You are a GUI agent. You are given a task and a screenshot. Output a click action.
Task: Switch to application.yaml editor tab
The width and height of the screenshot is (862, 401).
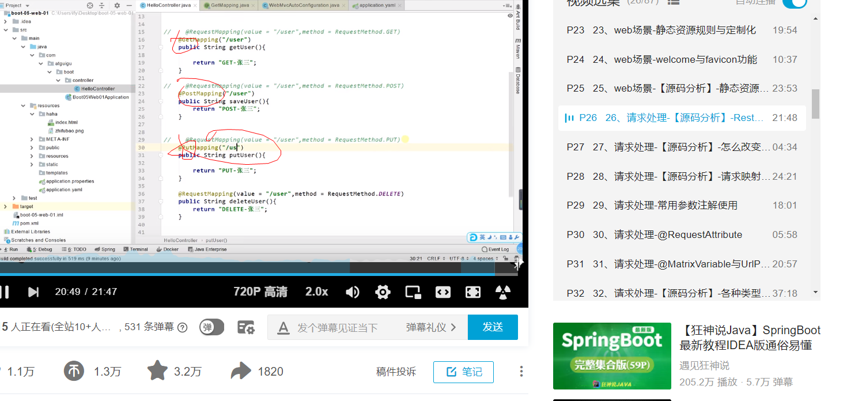point(377,5)
